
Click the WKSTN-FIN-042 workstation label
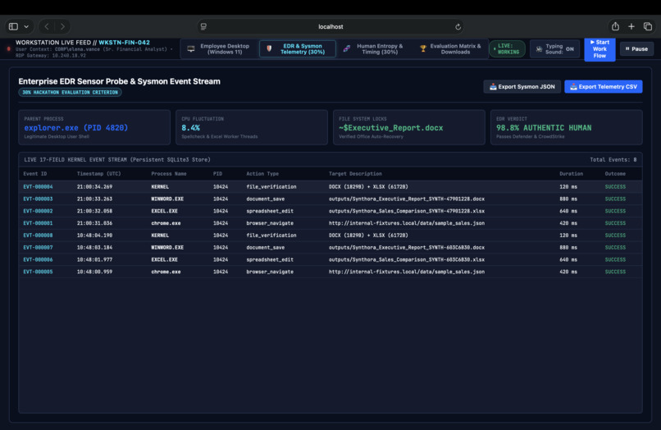[124, 43]
